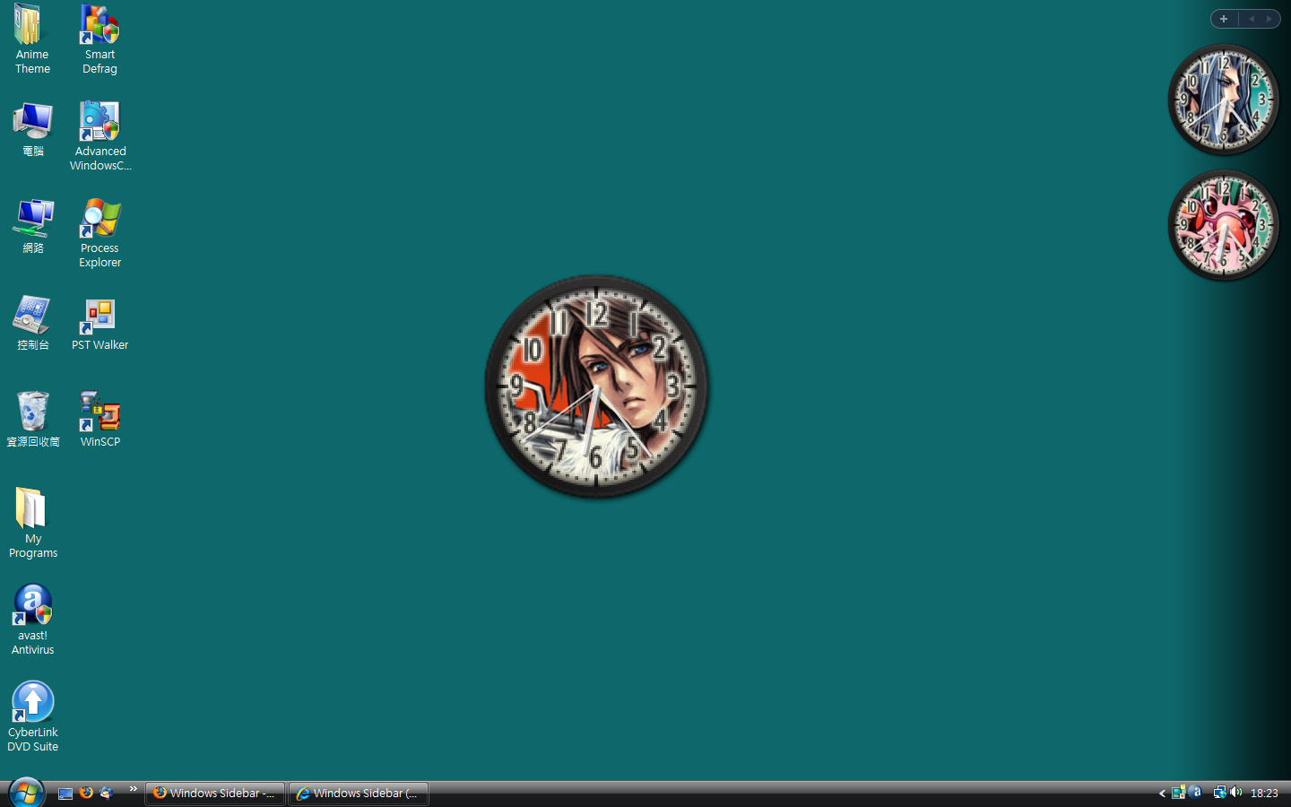
Task: Launch the WinSCP shortcut
Action: pyautogui.click(x=100, y=420)
